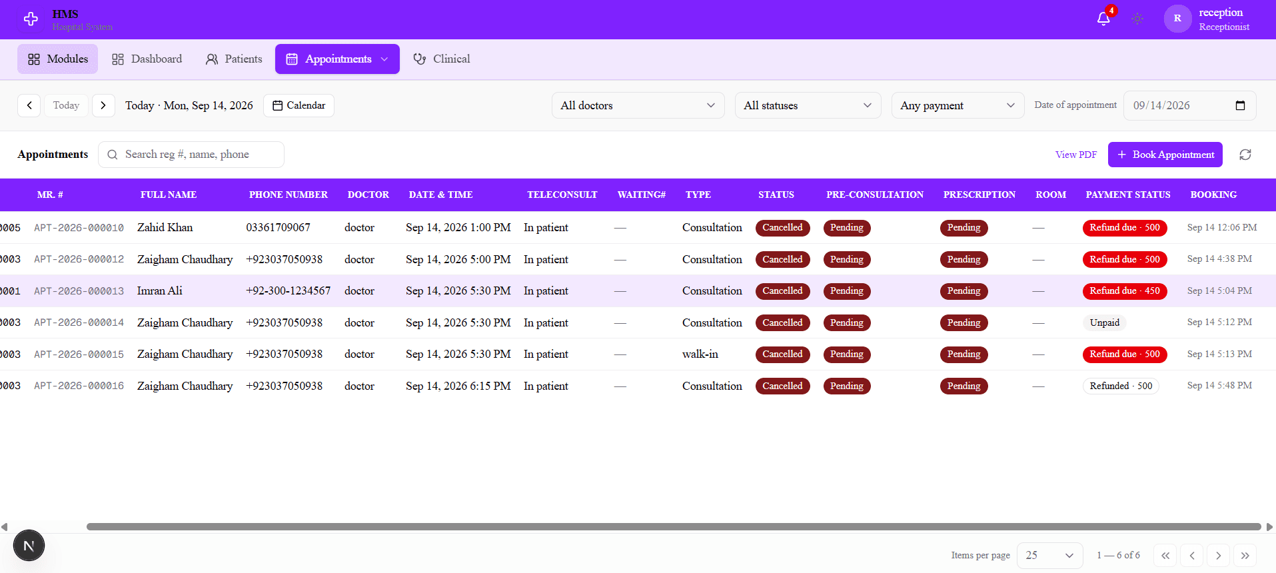This screenshot has width=1276, height=573.
Task: Change items per page selector
Action: [x=1050, y=556]
